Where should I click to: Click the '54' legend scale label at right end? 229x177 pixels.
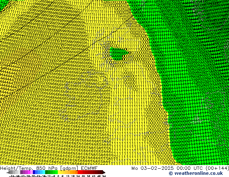104,176
